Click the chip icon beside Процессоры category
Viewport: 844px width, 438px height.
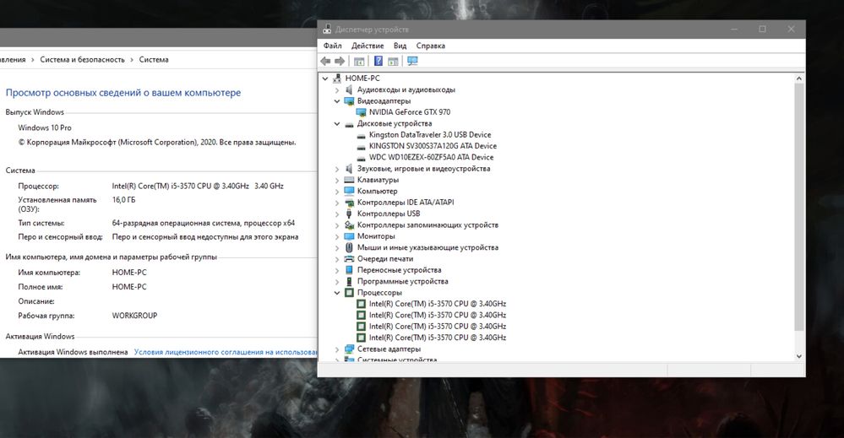349,292
